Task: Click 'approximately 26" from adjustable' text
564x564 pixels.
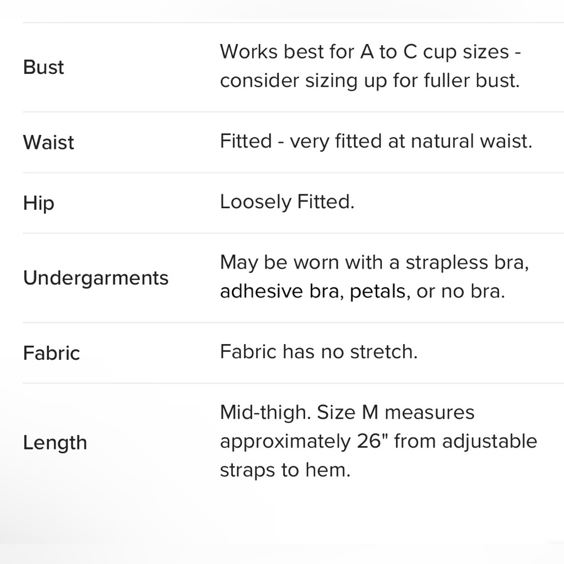Action: pyautogui.click(x=378, y=442)
